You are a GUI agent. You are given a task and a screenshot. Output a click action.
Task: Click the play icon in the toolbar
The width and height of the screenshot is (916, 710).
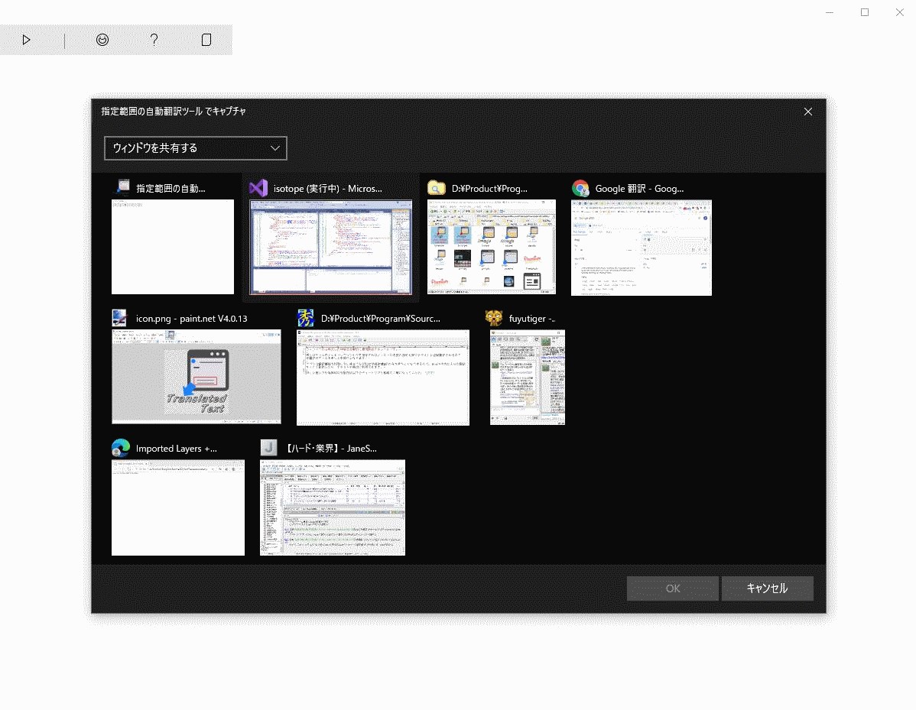26,40
